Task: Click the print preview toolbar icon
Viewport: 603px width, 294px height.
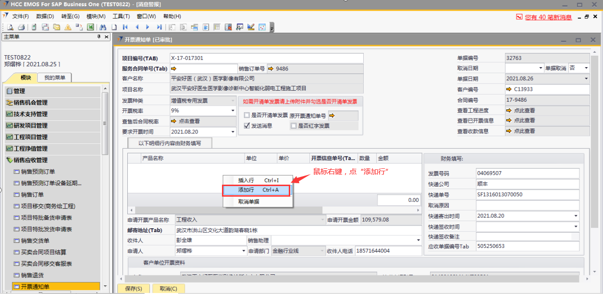Action: pos(10,27)
